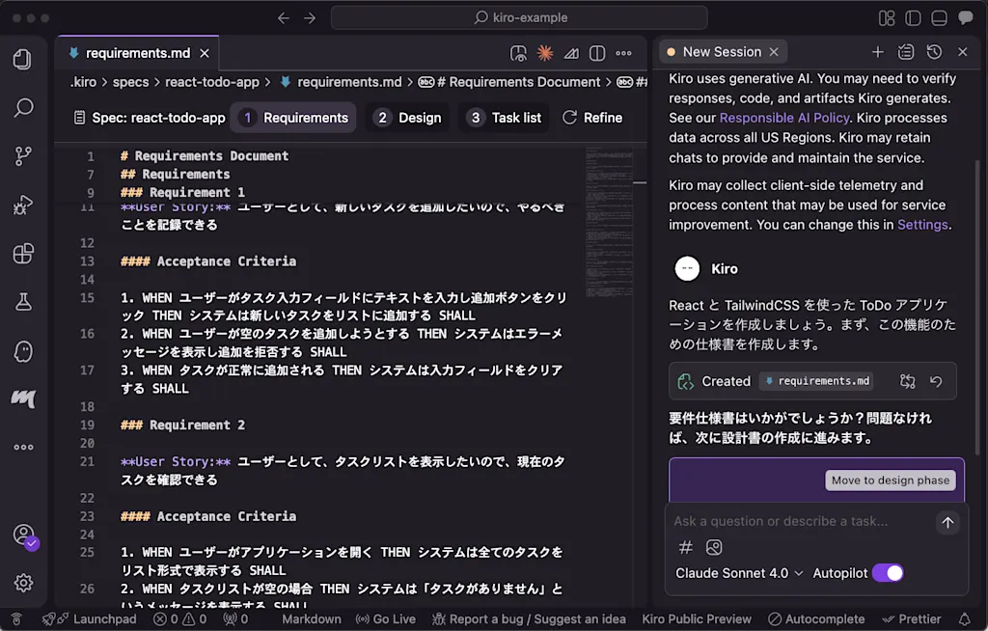The height and width of the screenshot is (631, 988).
Task: Open the Explorer files icon in sidebar
Action: pos(23,59)
